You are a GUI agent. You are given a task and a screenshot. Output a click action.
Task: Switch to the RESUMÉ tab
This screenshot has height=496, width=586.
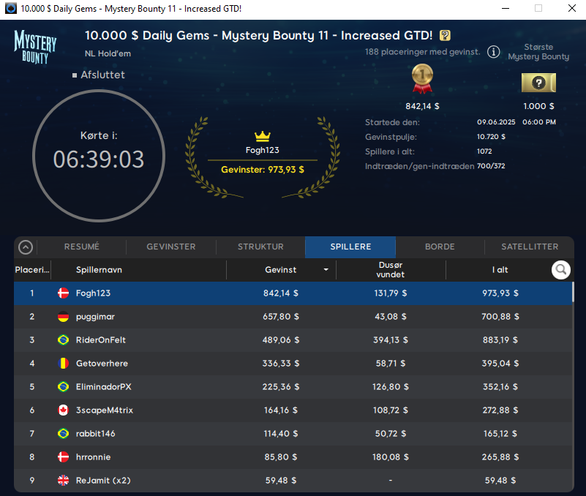82,247
